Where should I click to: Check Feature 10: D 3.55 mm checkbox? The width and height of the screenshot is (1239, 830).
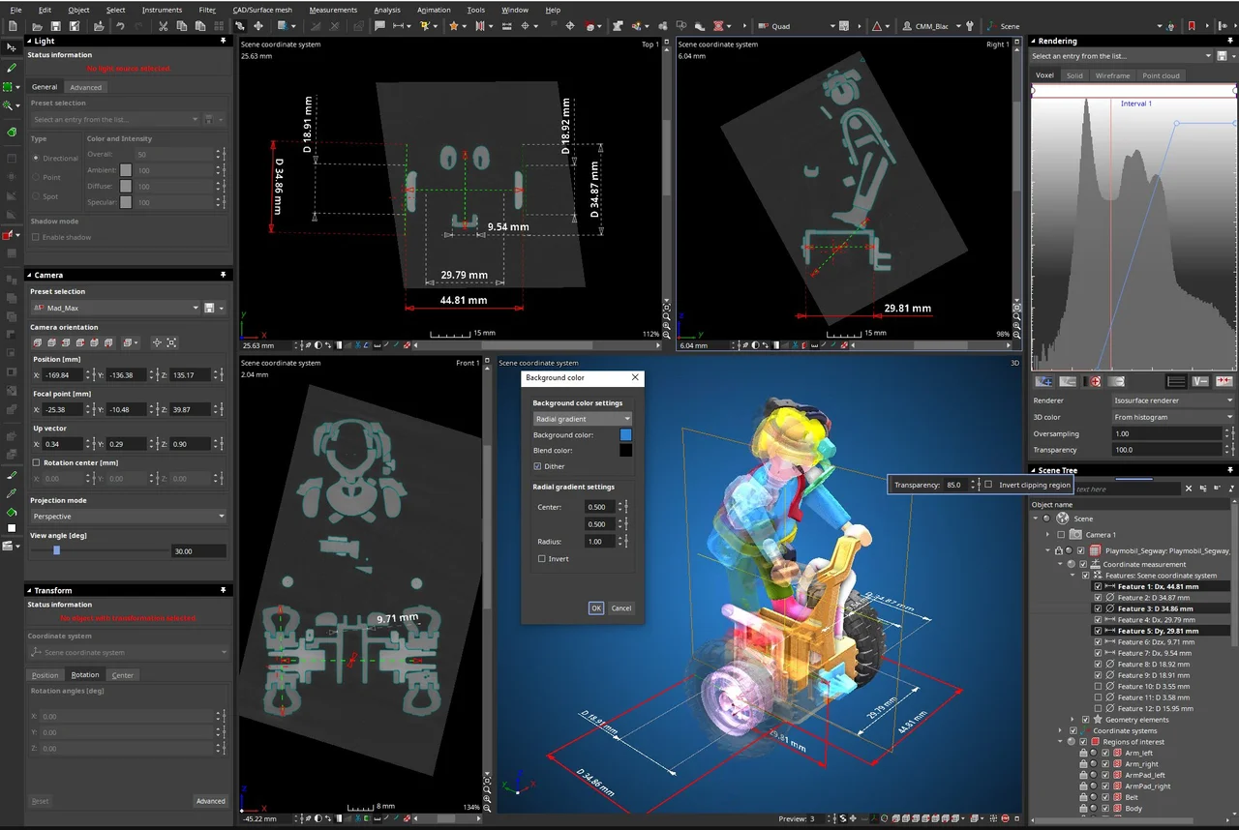[x=1098, y=686]
